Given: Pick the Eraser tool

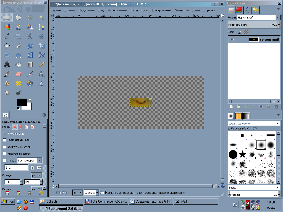Looking at the screenshot, I should [18, 74].
